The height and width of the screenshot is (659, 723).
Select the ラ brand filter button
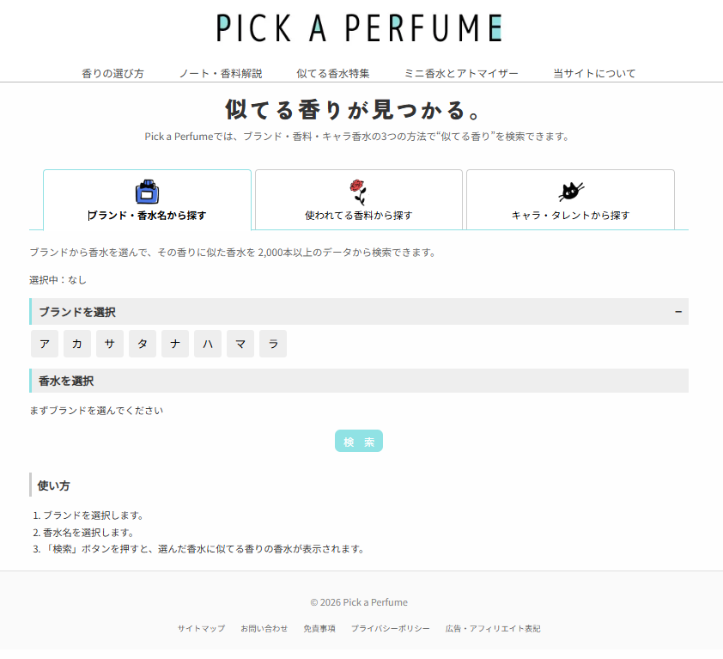click(273, 344)
